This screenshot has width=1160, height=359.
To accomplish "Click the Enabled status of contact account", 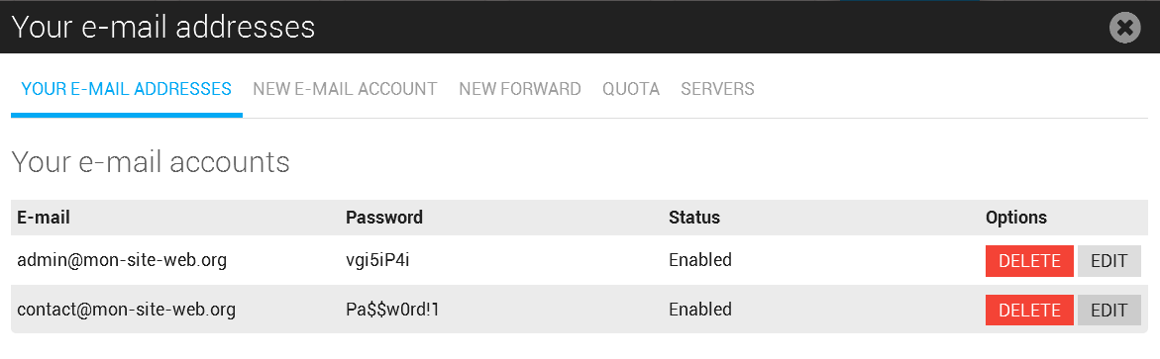I will (699, 309).
